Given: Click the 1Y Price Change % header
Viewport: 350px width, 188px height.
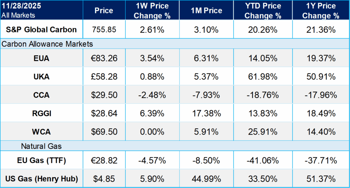Looking at the screenshot, I should (321, 11).
